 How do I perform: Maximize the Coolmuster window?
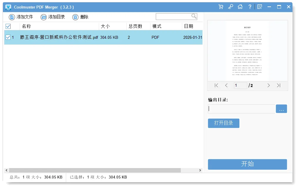[279, 7]
